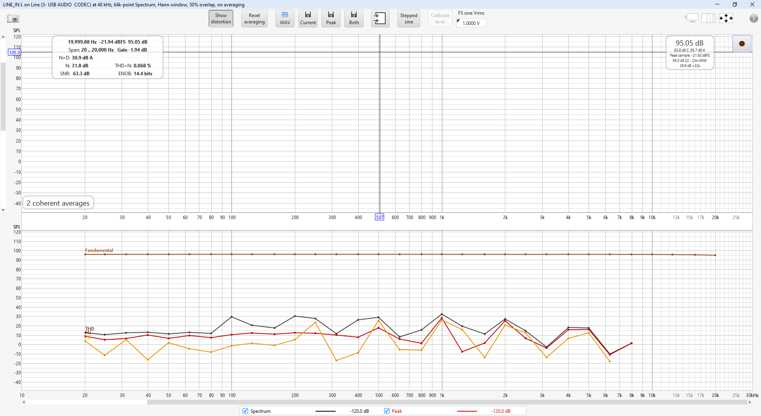Image resolution: width=761 pixels, height=416 pixels.
Task: Click the down arrow by SPL axis
Action: 3,210
